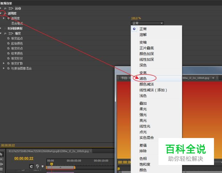Image resolution: width=222 pixels, height=173 pixels.
Task: Toggle the fx switch for 渐变 effect
Action: pyautogui.click(x=5, y=33)
